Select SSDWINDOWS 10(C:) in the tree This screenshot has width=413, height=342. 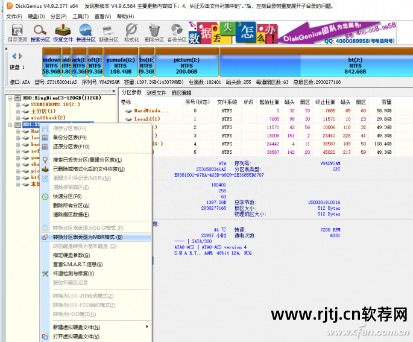click(55, 104)
